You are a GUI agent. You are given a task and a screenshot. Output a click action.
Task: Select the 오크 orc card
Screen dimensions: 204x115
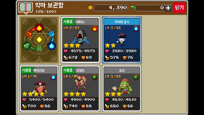pyautogui.click(x=122, y=88)
